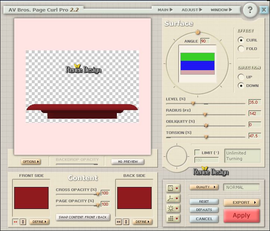Edit the Obliquity value field
This screenshot has height=231, width=270.
coord(255,125)
